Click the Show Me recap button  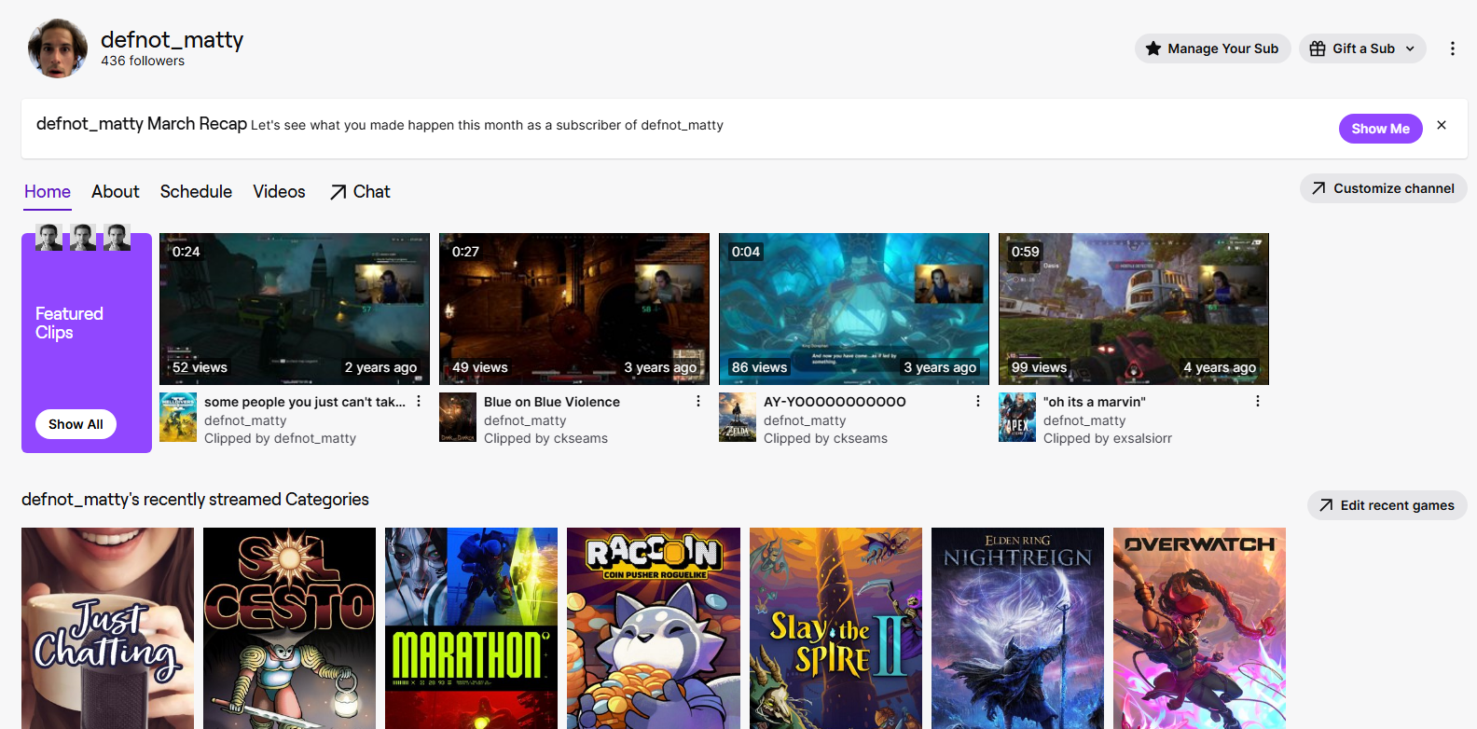point(1380,129)
